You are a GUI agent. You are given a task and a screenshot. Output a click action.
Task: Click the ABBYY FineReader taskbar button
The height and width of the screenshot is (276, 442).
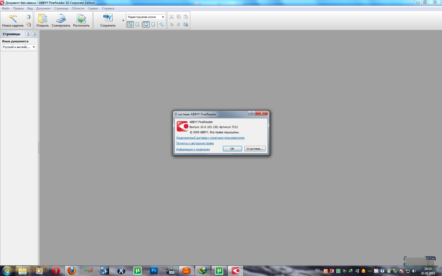(235, 271)
